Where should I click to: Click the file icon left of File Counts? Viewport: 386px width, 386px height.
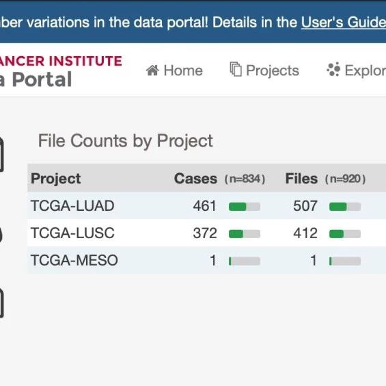pyautogui.click(x=1, y=155)
